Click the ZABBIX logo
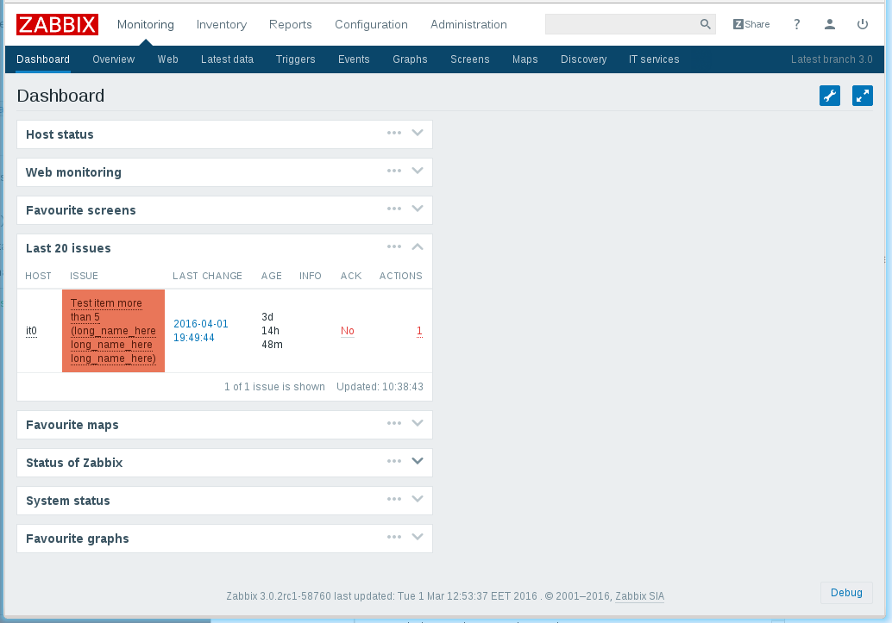 58,24
